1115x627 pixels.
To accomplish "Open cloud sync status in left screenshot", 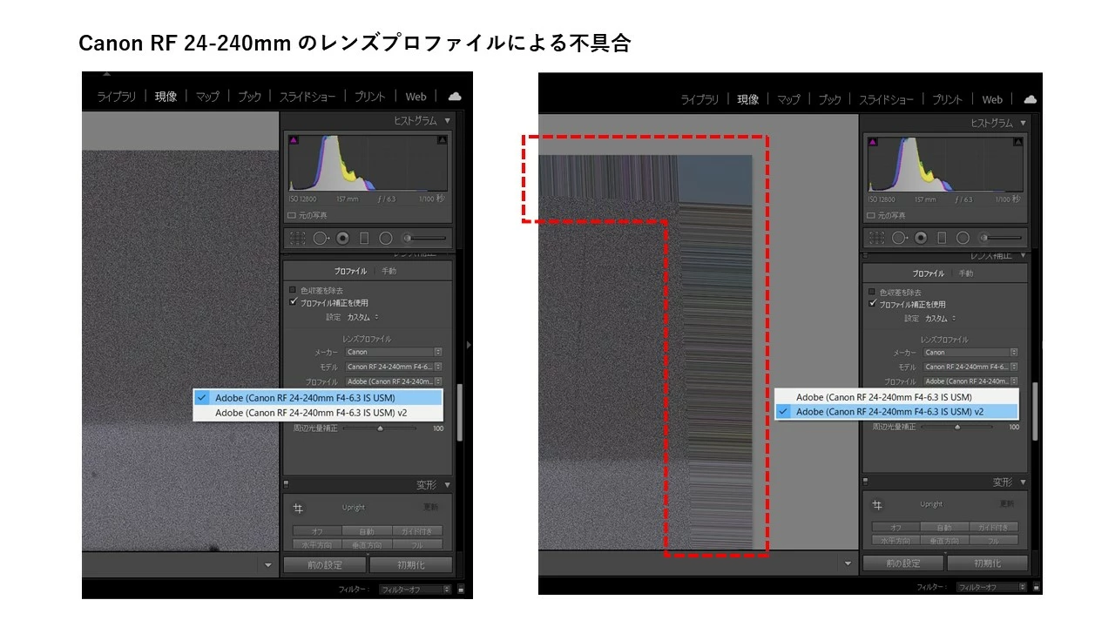I will click(x=454, y=97).
